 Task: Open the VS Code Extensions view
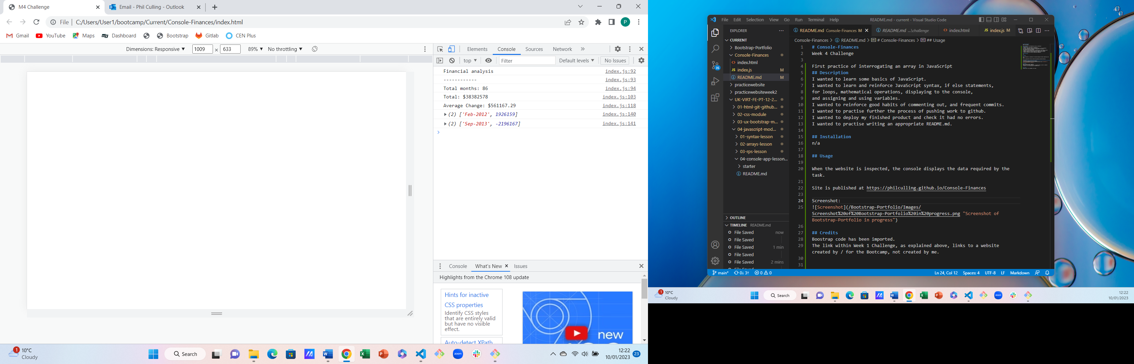715,98
